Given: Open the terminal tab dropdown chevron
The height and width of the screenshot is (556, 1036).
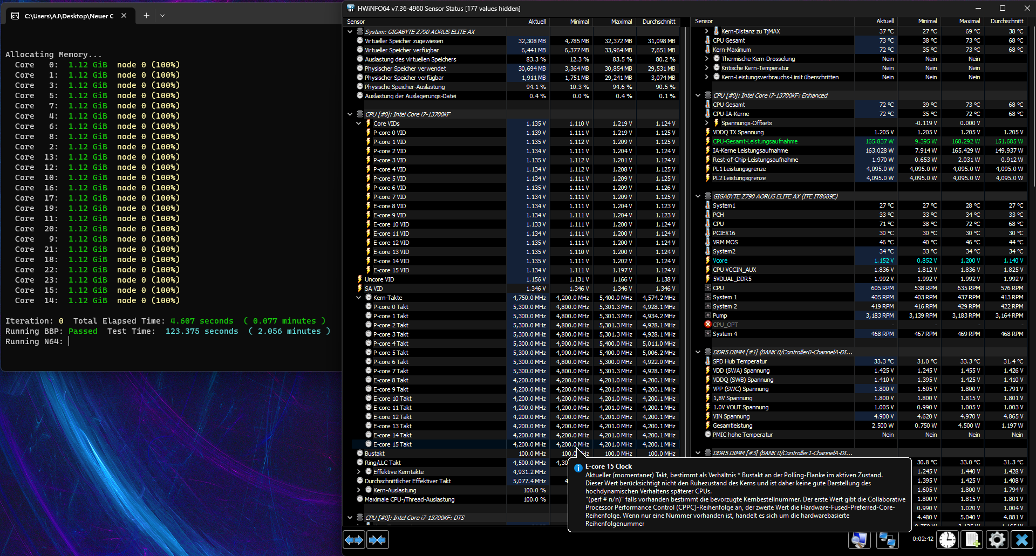Looking at the screenshot, I should tap(162, 16).
